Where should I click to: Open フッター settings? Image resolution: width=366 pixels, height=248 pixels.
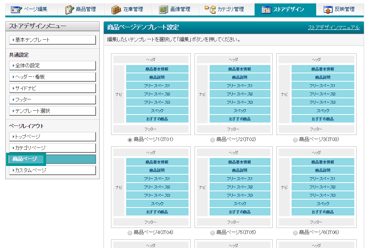point(53,99)
